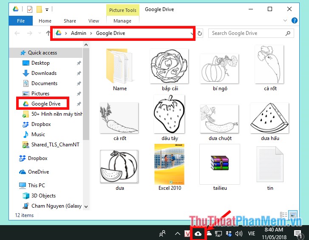Click the Dropbox icon in the system tray
Screen dimensions: 309x240
tap(229, 234)
